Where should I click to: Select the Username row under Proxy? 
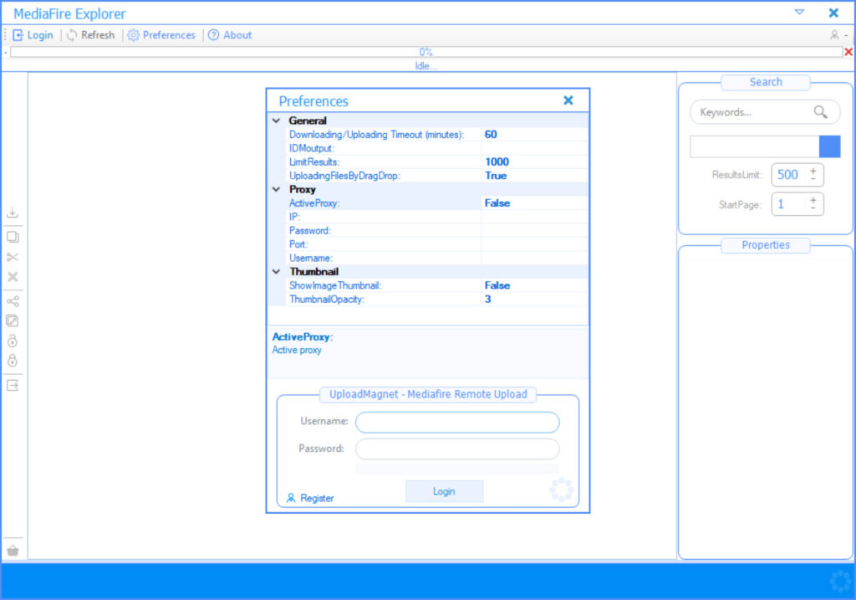coord(438,258)
